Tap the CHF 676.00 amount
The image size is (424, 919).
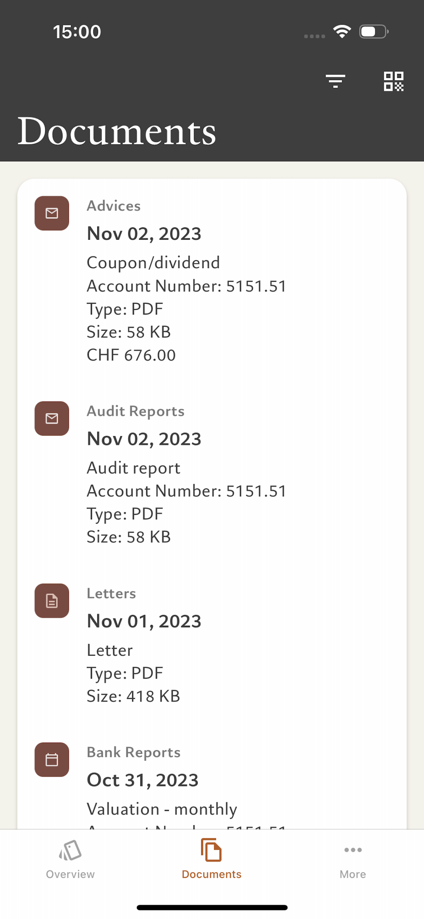coord(131,355)
